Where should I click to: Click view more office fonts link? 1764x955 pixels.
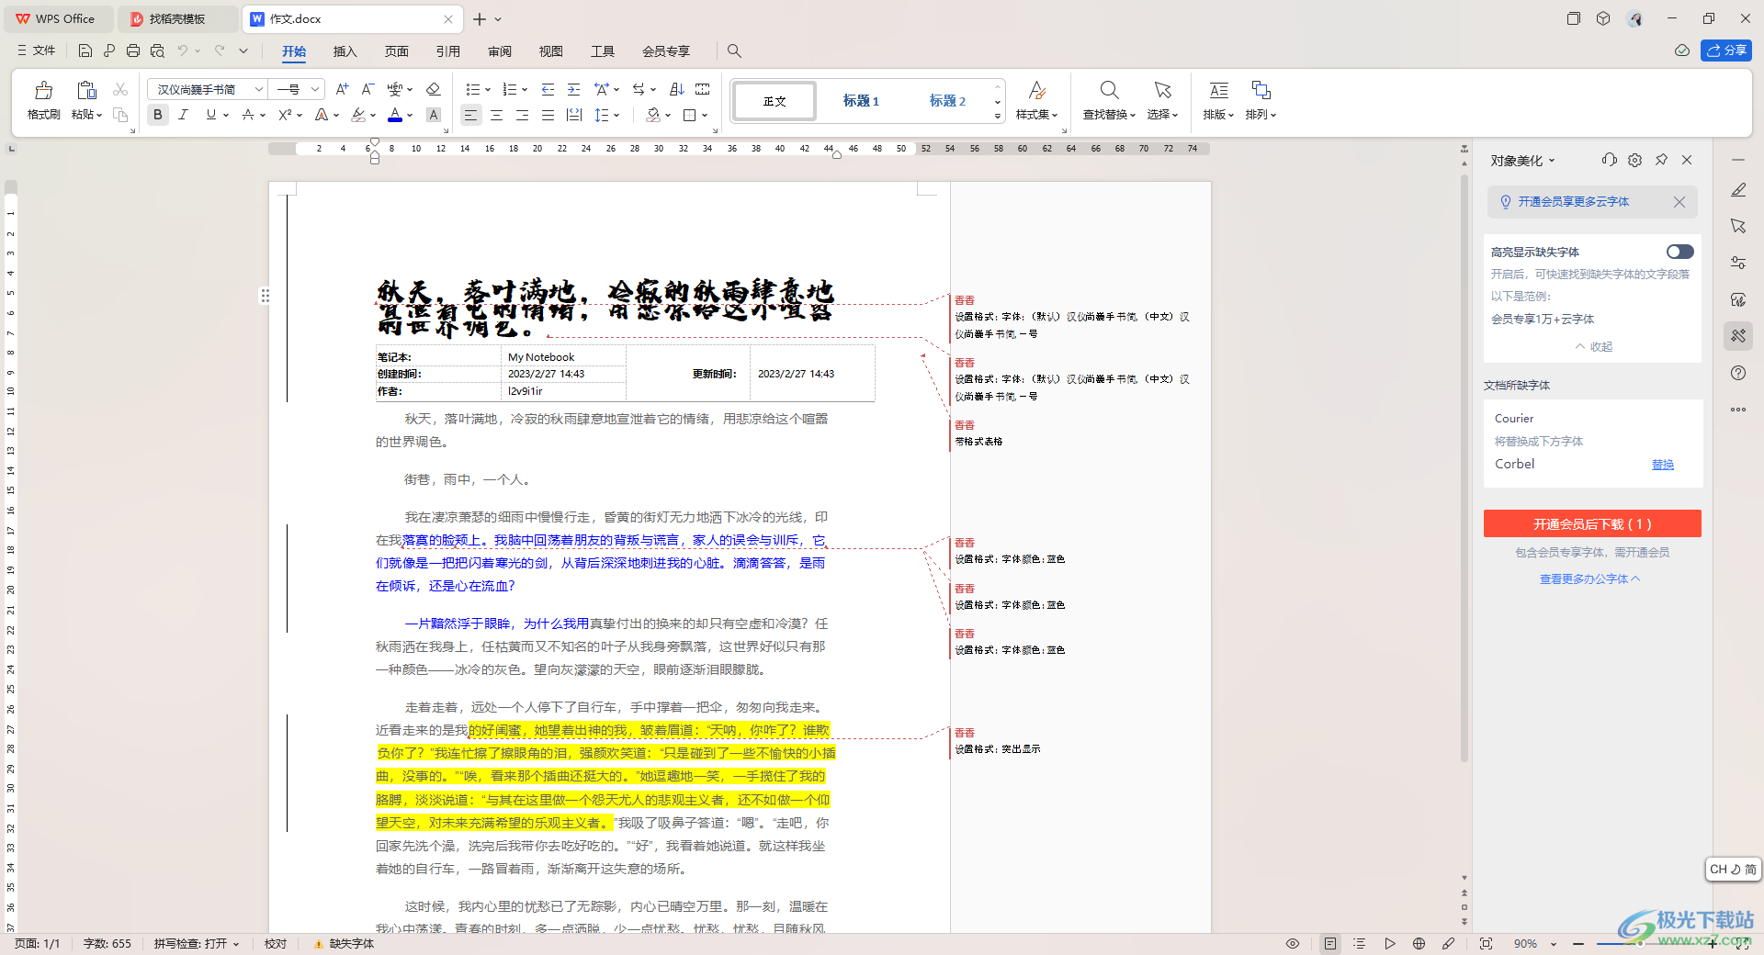click(1589, 579)
